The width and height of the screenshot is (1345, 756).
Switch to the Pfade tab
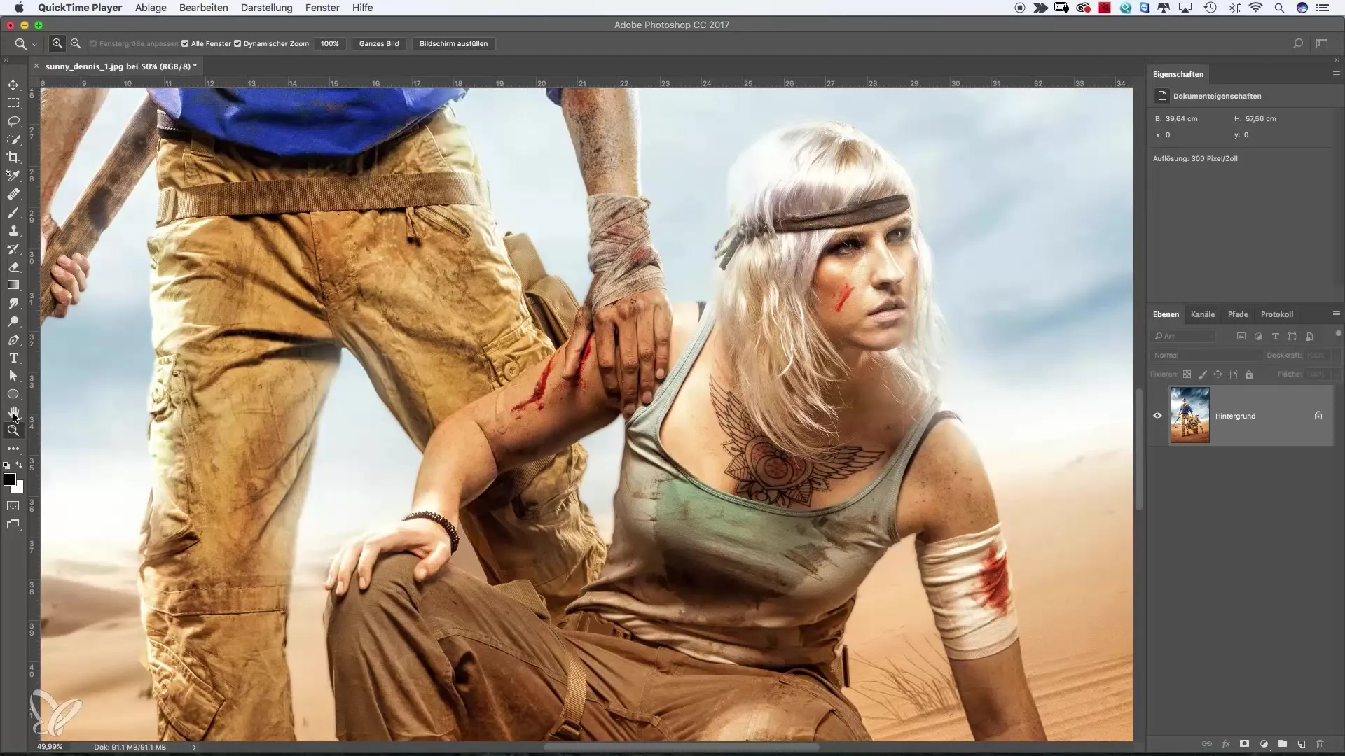tap(1238, 314)
